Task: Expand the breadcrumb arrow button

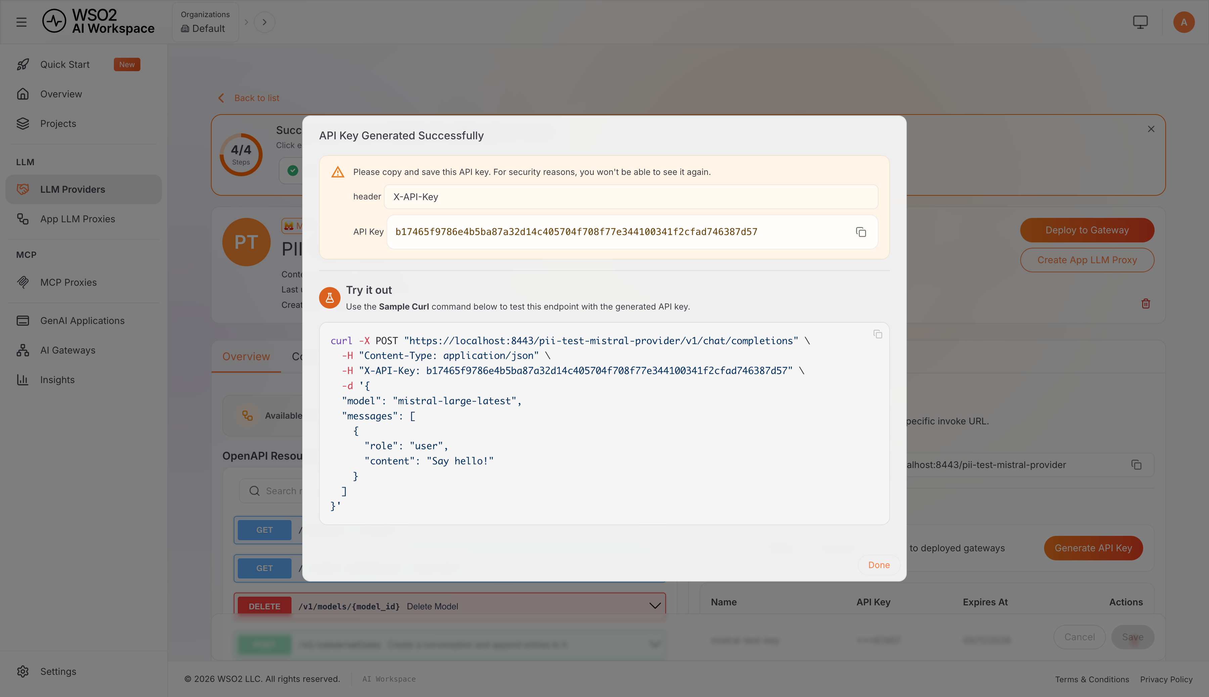Action: (264, 22)
